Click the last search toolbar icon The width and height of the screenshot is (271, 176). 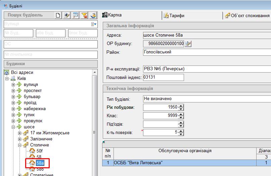pos(93,15)
